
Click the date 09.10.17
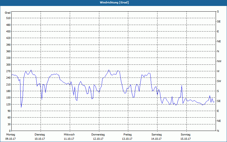pyautogui.click(x=10, y=139)
